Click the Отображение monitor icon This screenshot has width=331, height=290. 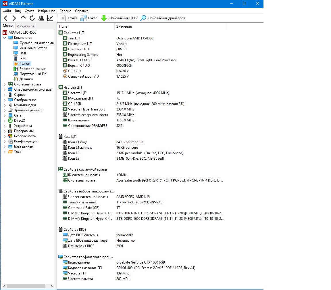(10, 100)
